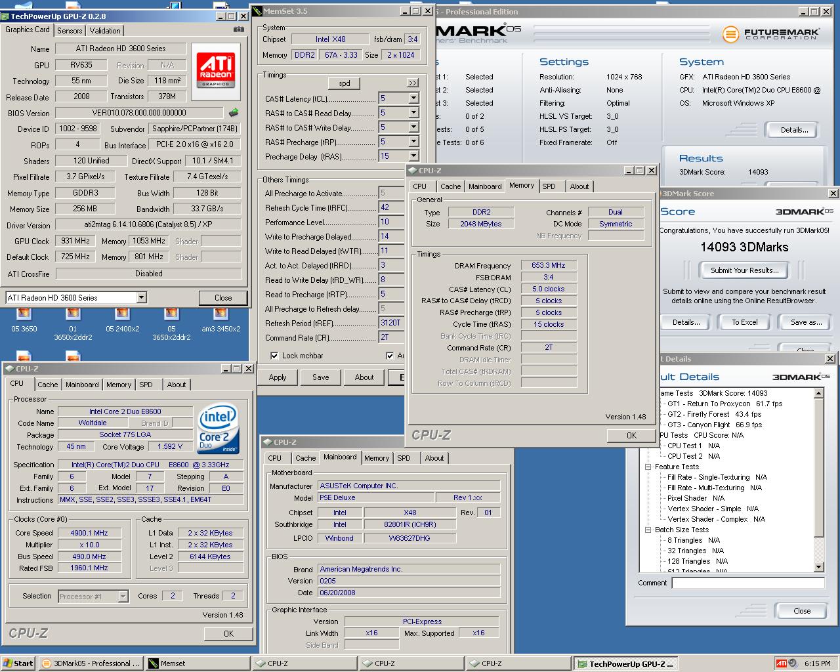This screenshot has height=672, width=840.
Task: Click Command Rate (CR) field in MemSet
Action: 391,337
